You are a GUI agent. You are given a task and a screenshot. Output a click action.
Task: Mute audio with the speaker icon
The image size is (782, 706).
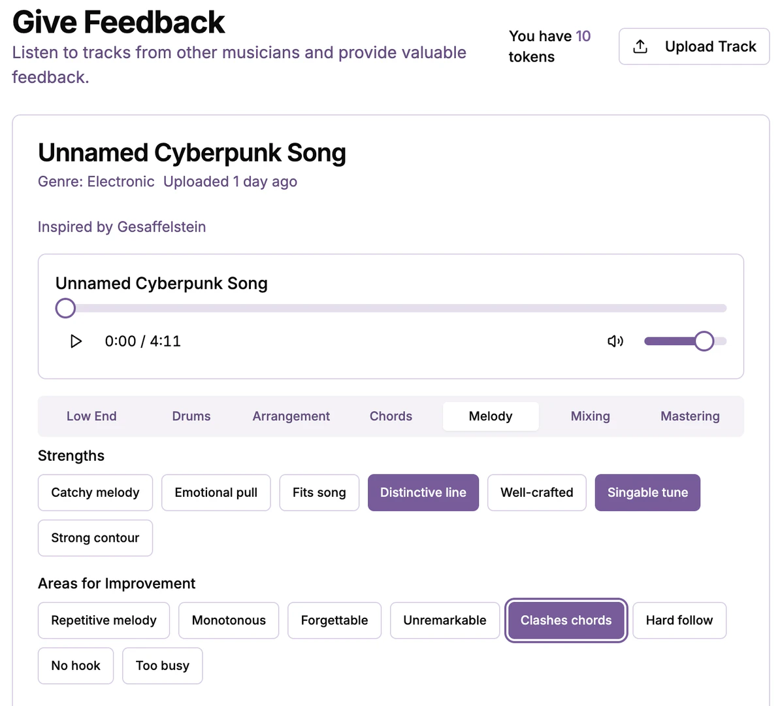tap(615, 341)
